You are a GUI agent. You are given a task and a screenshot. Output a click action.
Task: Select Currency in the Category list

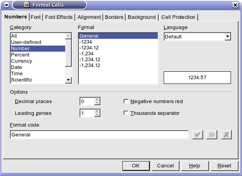coord(22,61)
